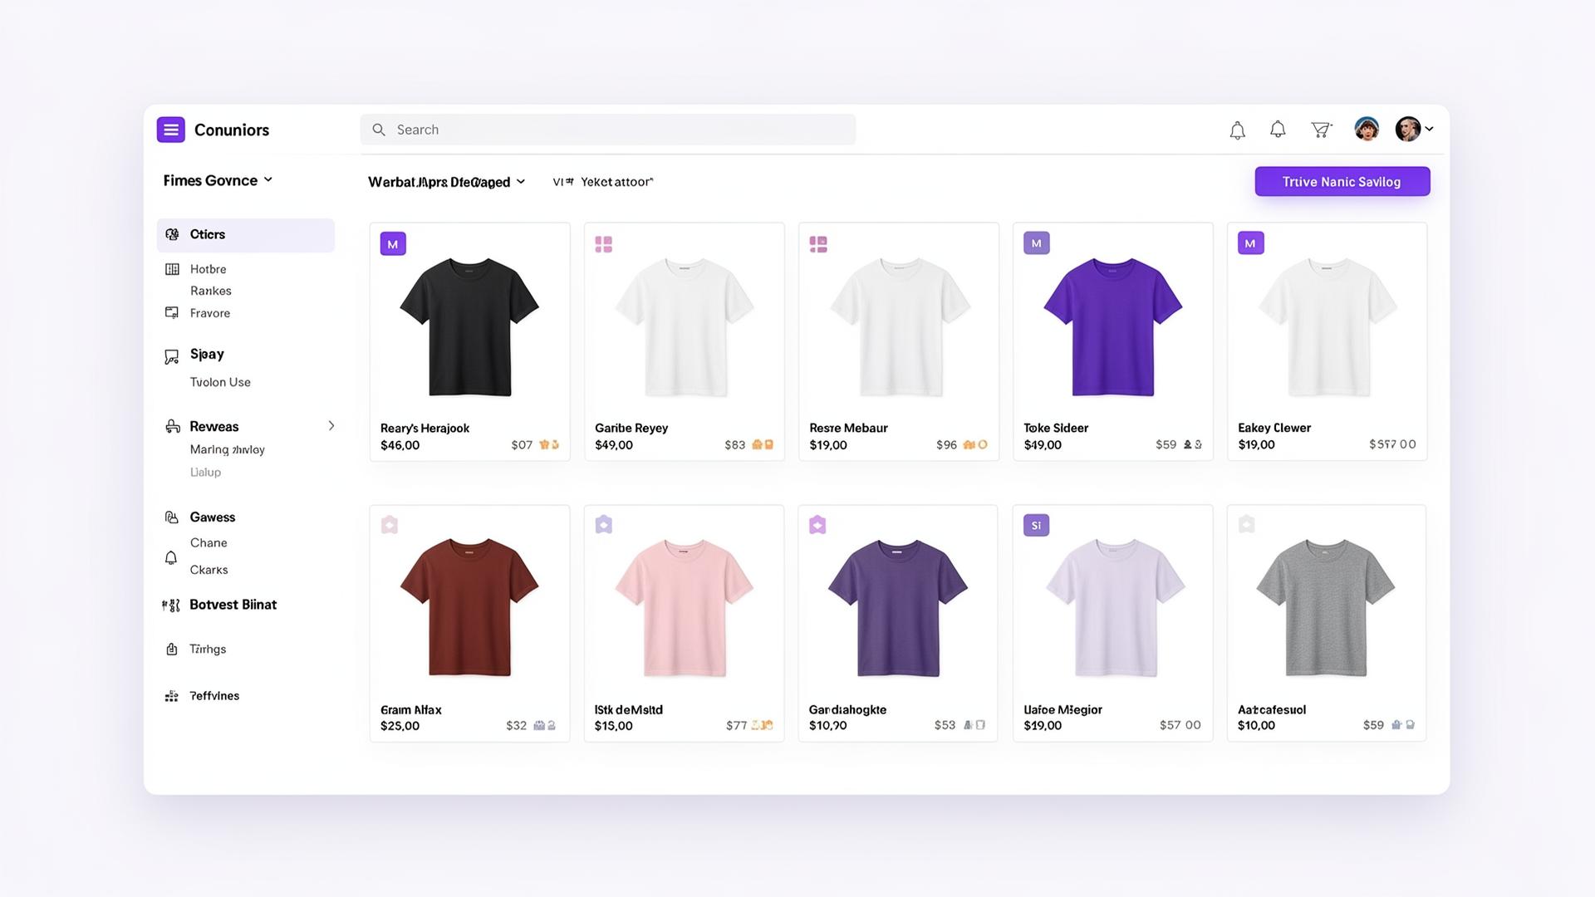Click the M badge on Reary's Herajook card
The image size is (1595, 897).
pos(393,243)
